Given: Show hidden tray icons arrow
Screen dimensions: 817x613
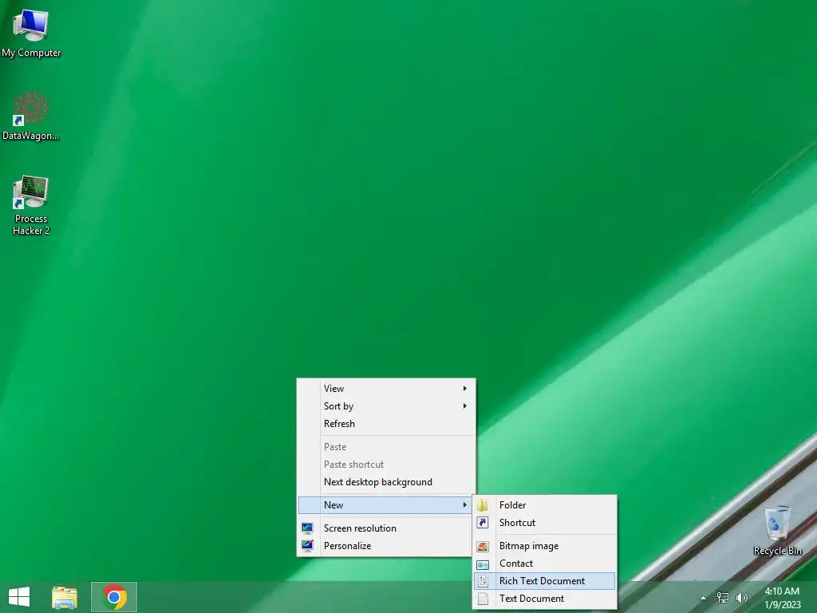Looking at the screenshot, I should click(x=704, y=598).
